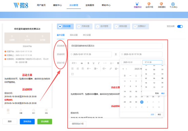Image resolution: width=188 pixels, height=131 pixels.
Task: Click the 微8 logo
Action: 21,5
